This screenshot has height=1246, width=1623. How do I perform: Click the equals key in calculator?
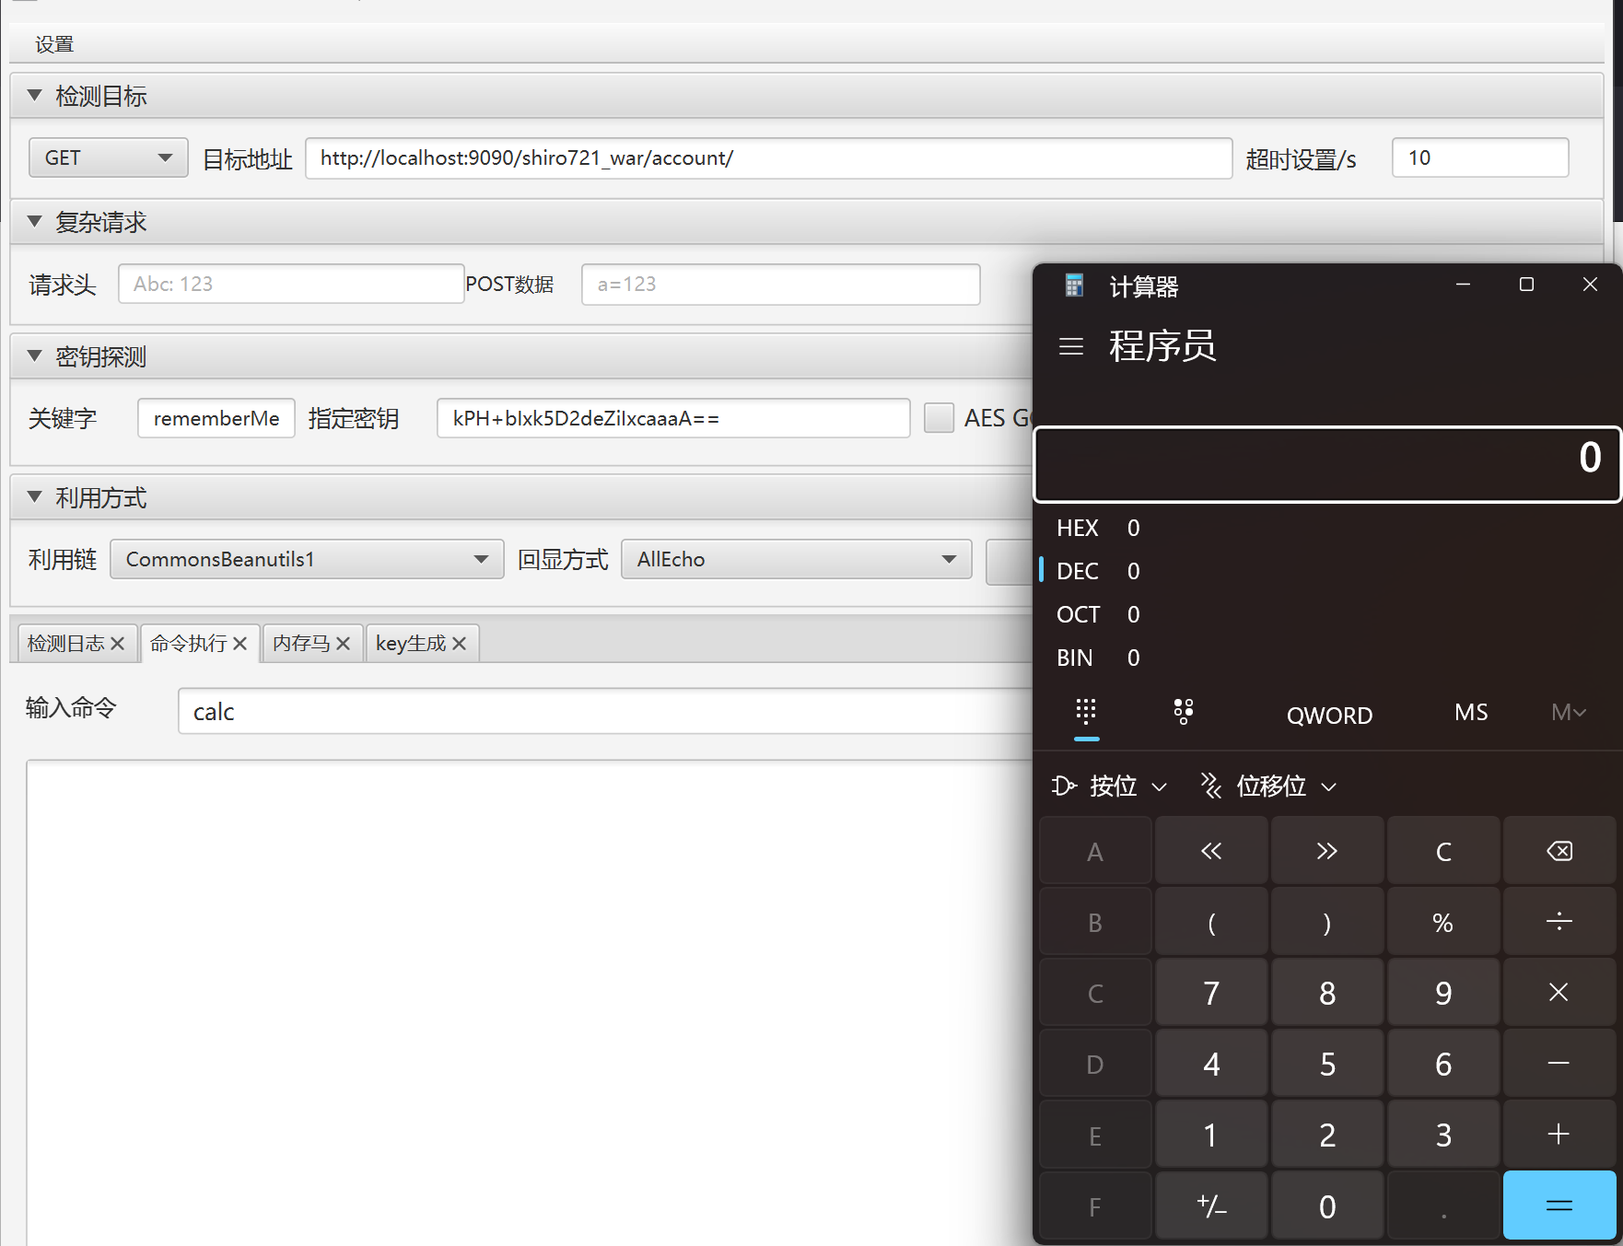pos(1559,1205)
